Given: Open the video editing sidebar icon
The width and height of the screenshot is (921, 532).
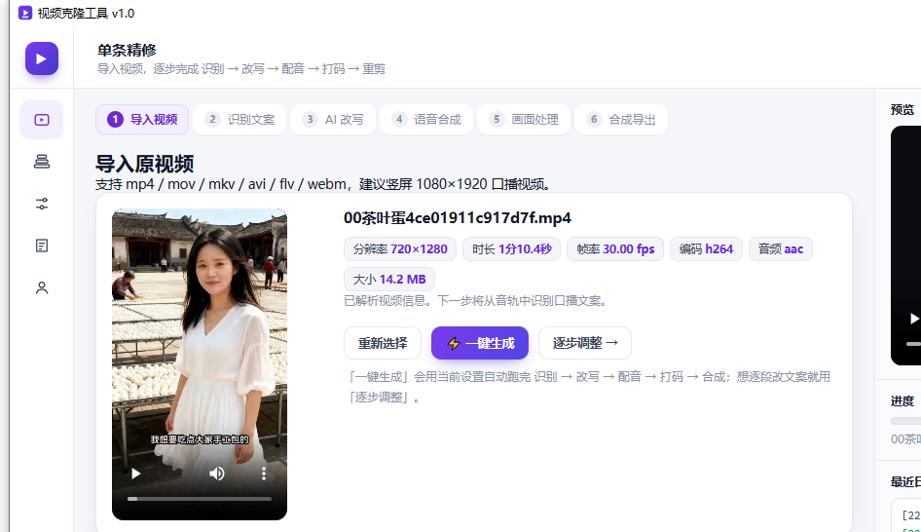Looking at the screenshot, I should coord(42,120).
